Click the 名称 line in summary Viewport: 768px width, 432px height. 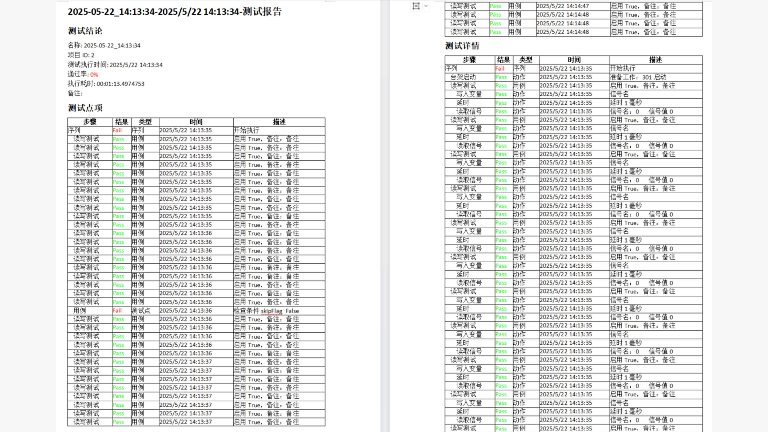point(104,46)
